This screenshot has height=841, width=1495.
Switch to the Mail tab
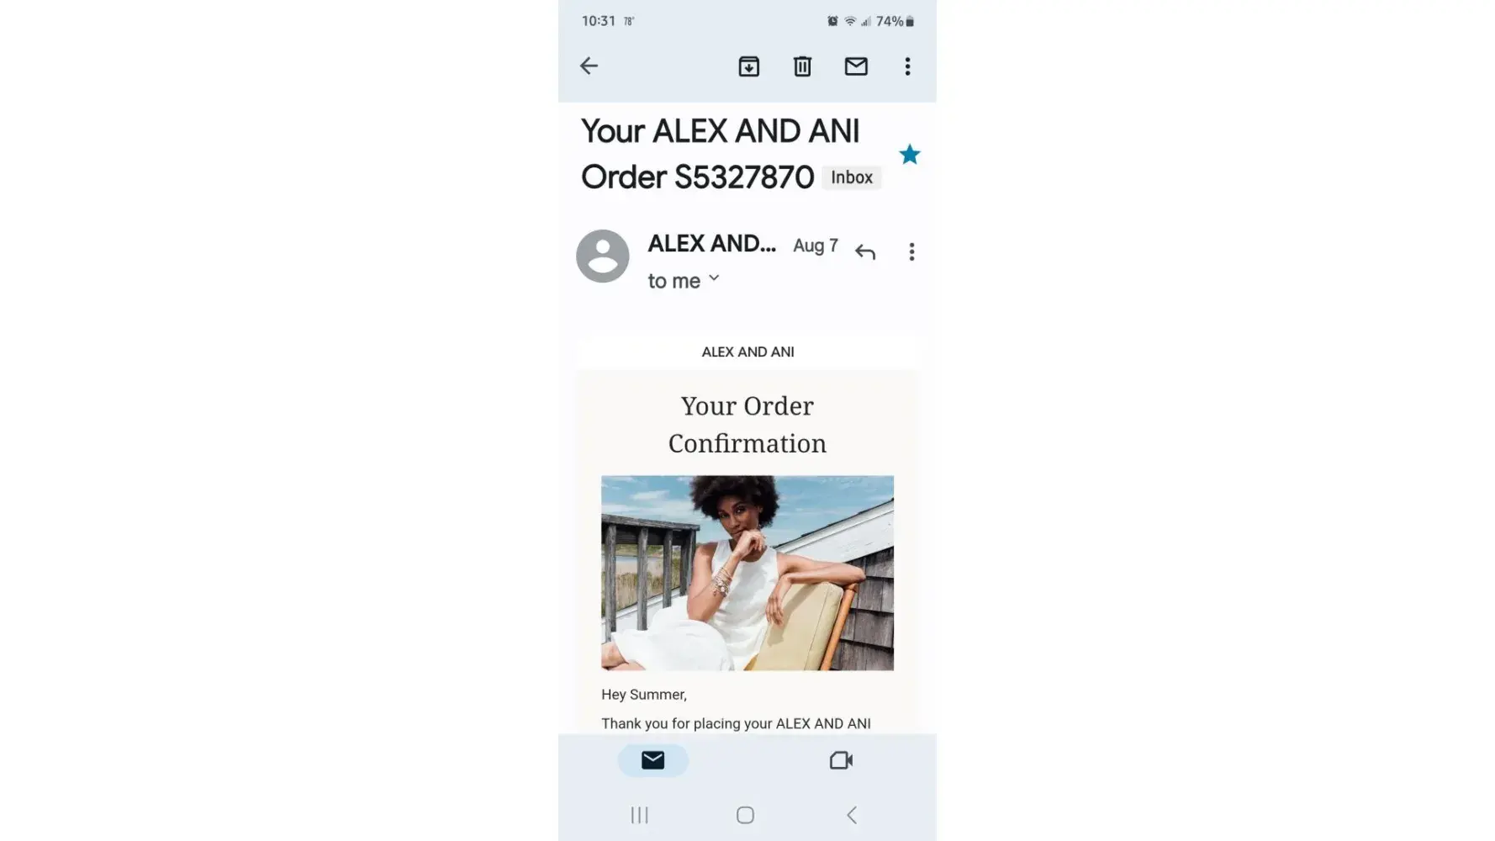(653, 760)
